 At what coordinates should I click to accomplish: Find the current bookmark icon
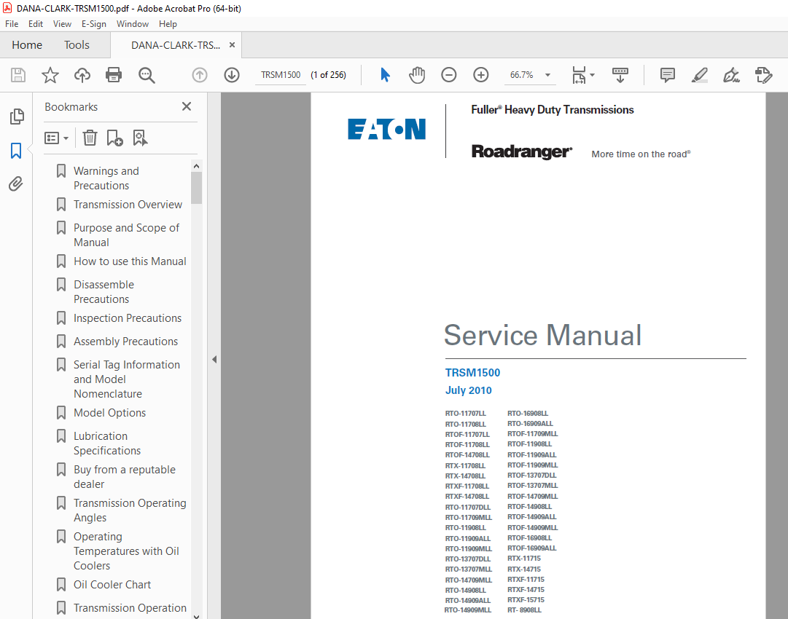140,138
